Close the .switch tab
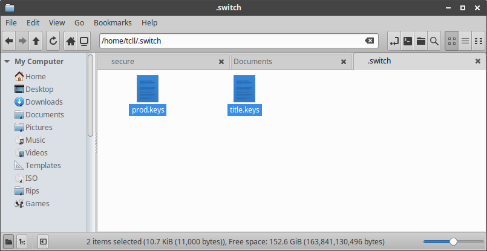Viewport: 487px width, 251px height. [478, 61]
